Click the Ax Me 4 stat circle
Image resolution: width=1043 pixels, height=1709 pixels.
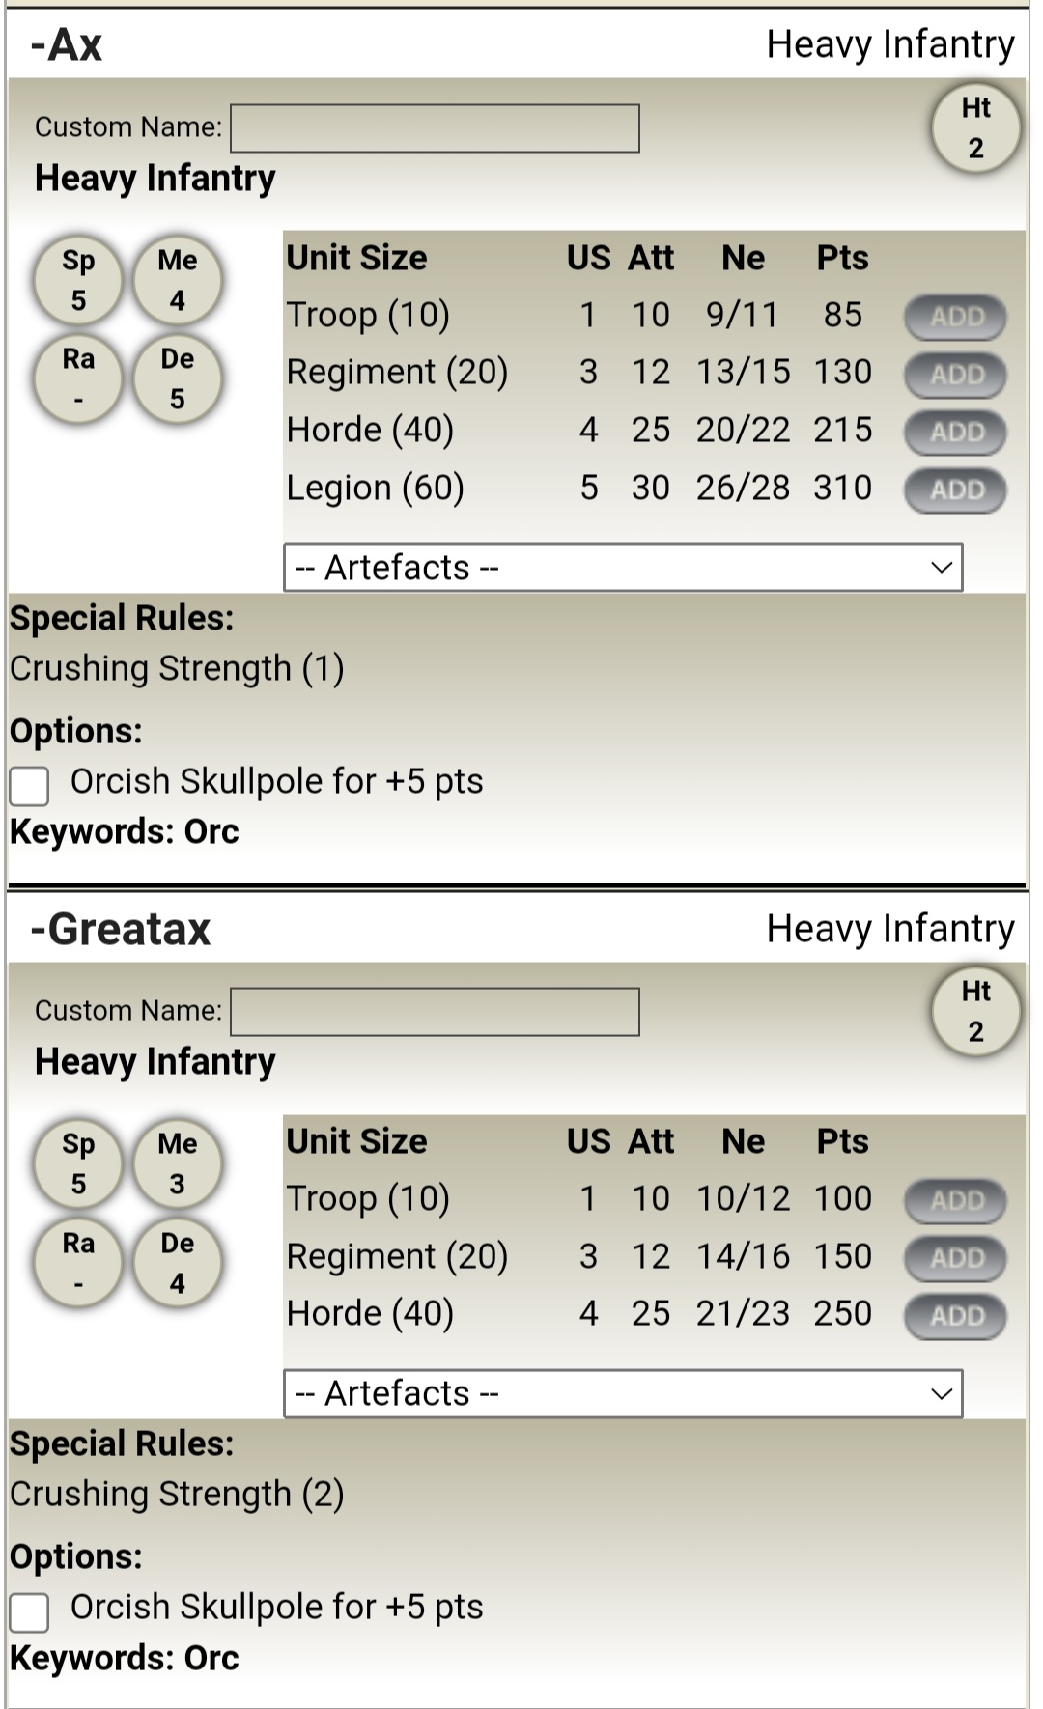click(177, 280)
